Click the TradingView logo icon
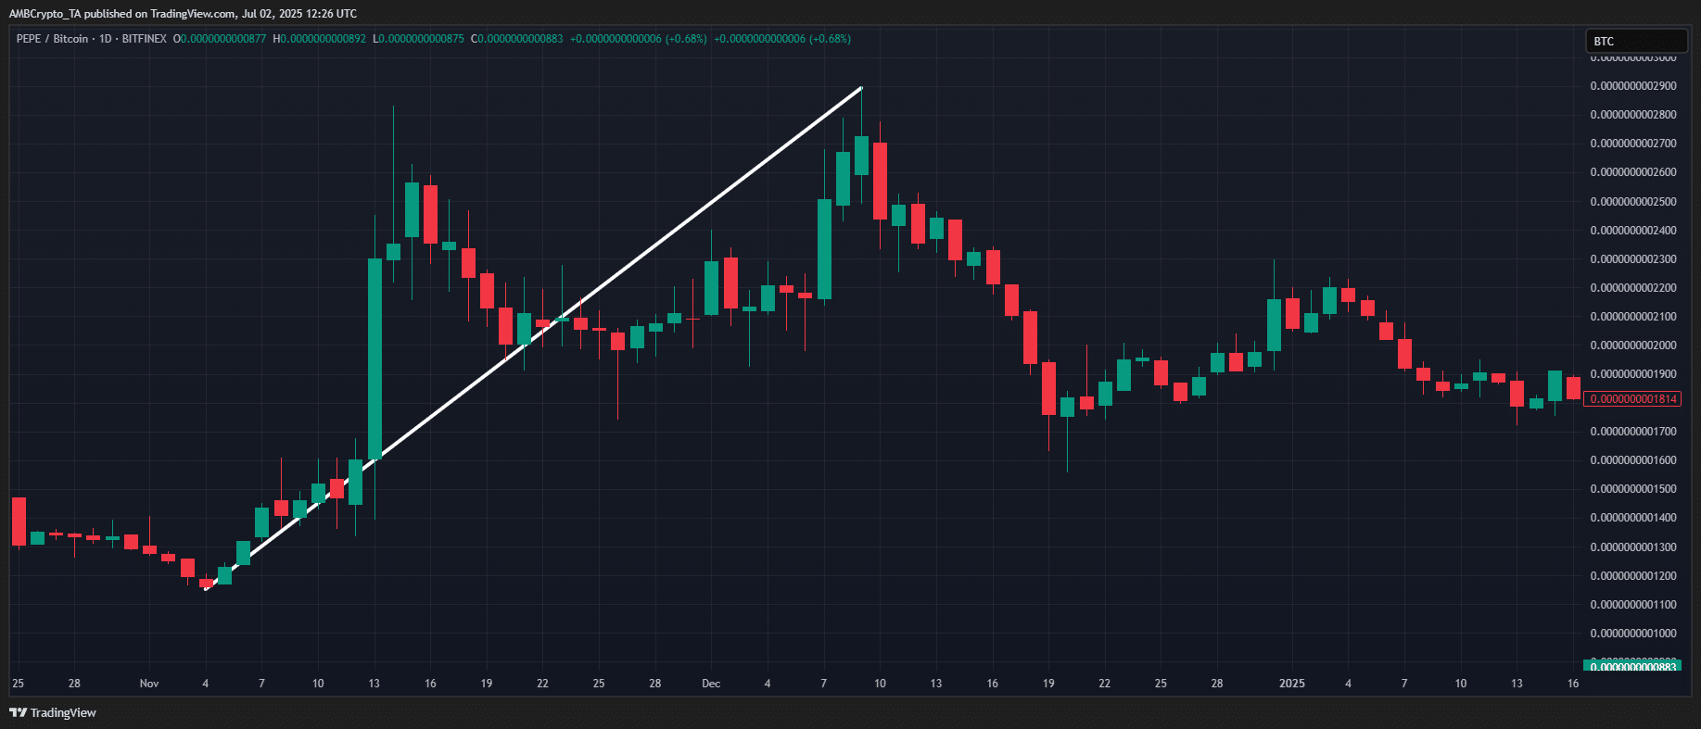The height and width of the screenshot is (729, 1701). tap(18, 712)
